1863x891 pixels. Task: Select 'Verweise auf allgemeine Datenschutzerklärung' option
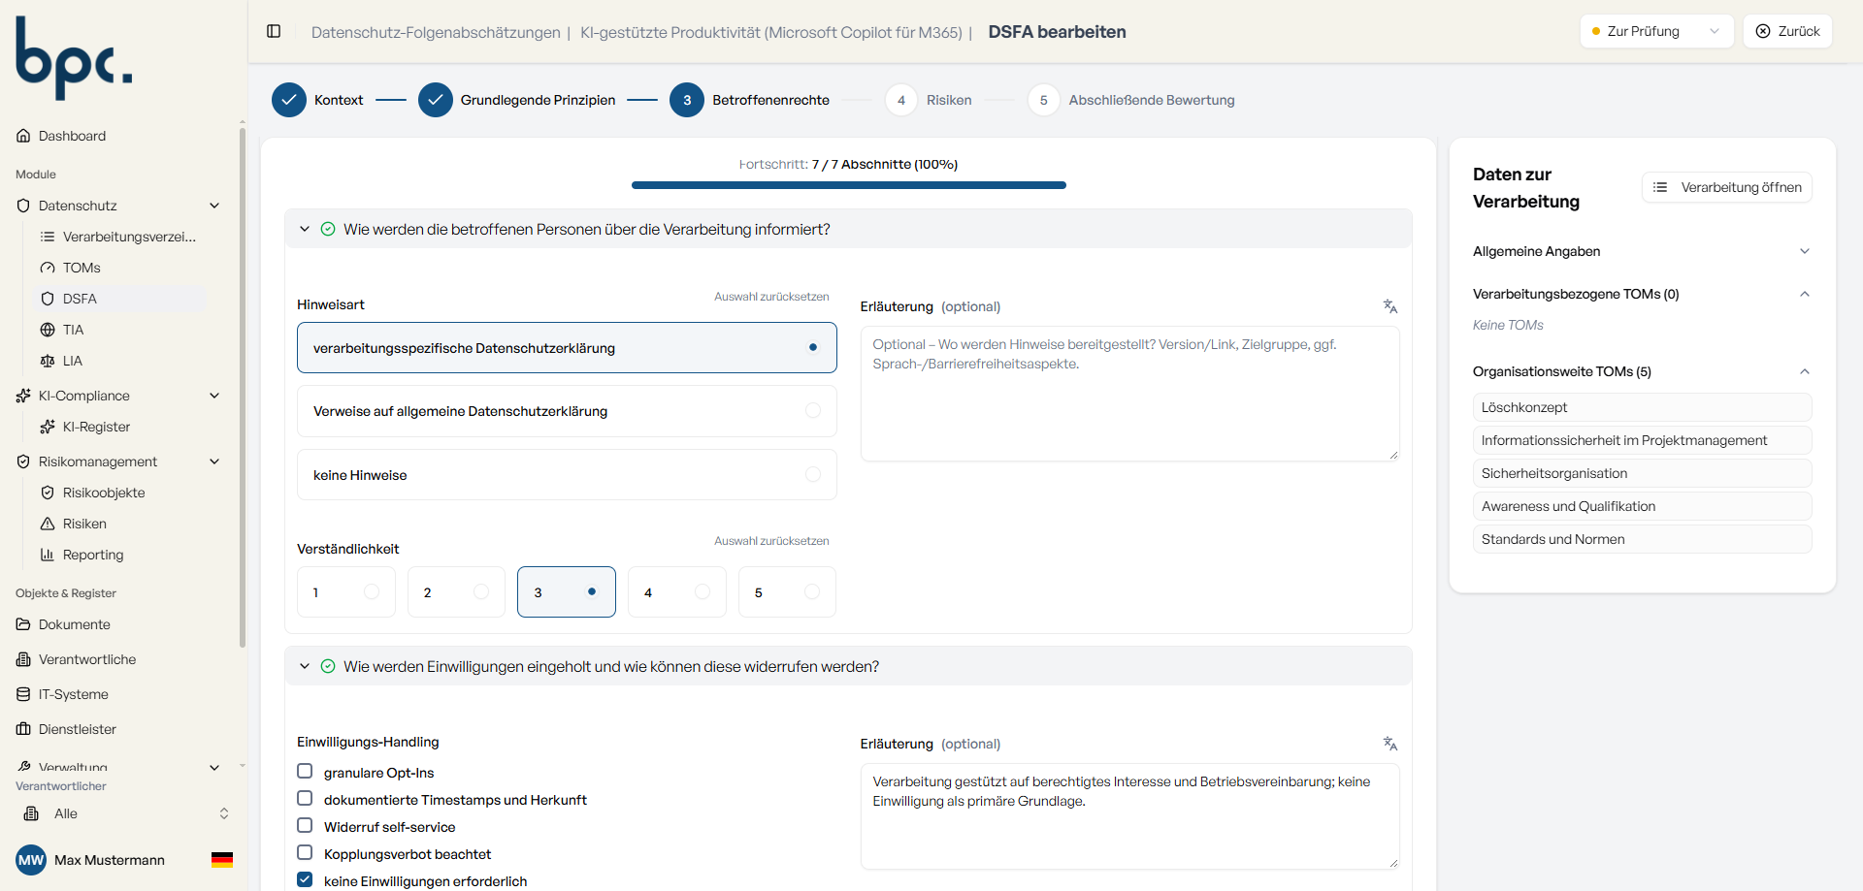click(567, 411)
